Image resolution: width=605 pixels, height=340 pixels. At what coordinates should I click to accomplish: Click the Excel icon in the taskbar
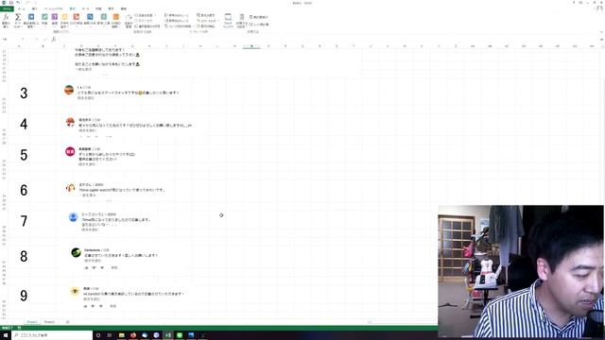pyautogui.click(x=168, y=335)
